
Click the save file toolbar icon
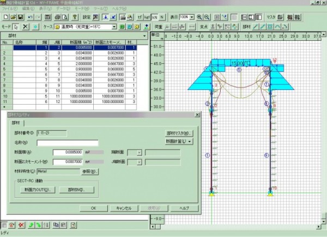point(20,17)
